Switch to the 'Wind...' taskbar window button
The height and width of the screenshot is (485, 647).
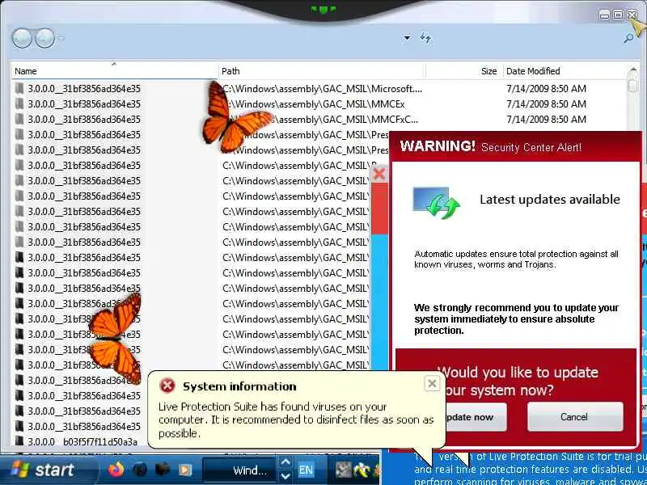click(239, 470)
